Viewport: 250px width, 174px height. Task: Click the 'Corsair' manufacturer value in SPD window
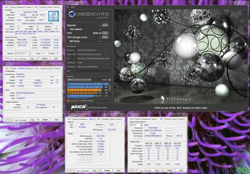(153, 133)
